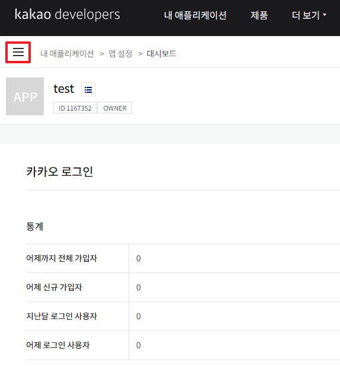Select the 어제까지 전체 가입자 row label

pos(62,258)
